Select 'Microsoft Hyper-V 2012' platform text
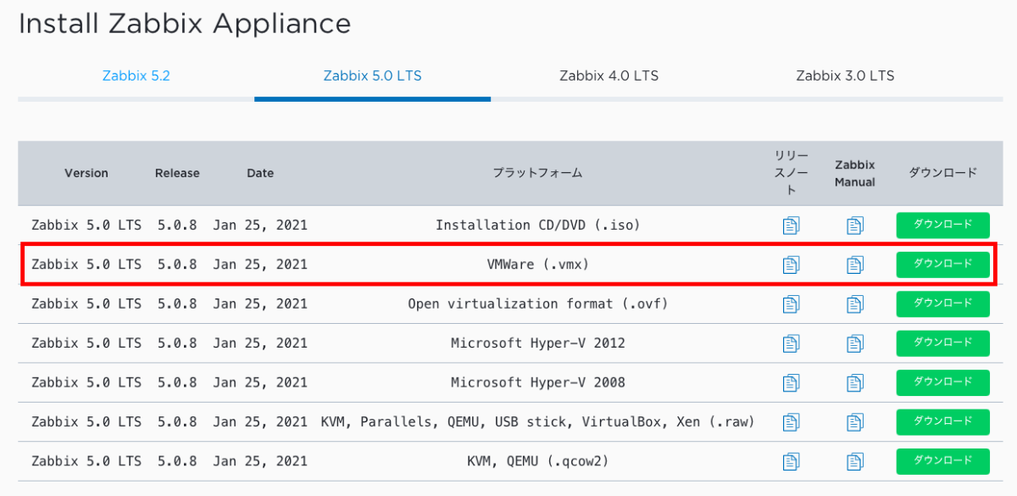Viewport: 1017px width, 496px height. pyautogui.click(x=537, y=343)
